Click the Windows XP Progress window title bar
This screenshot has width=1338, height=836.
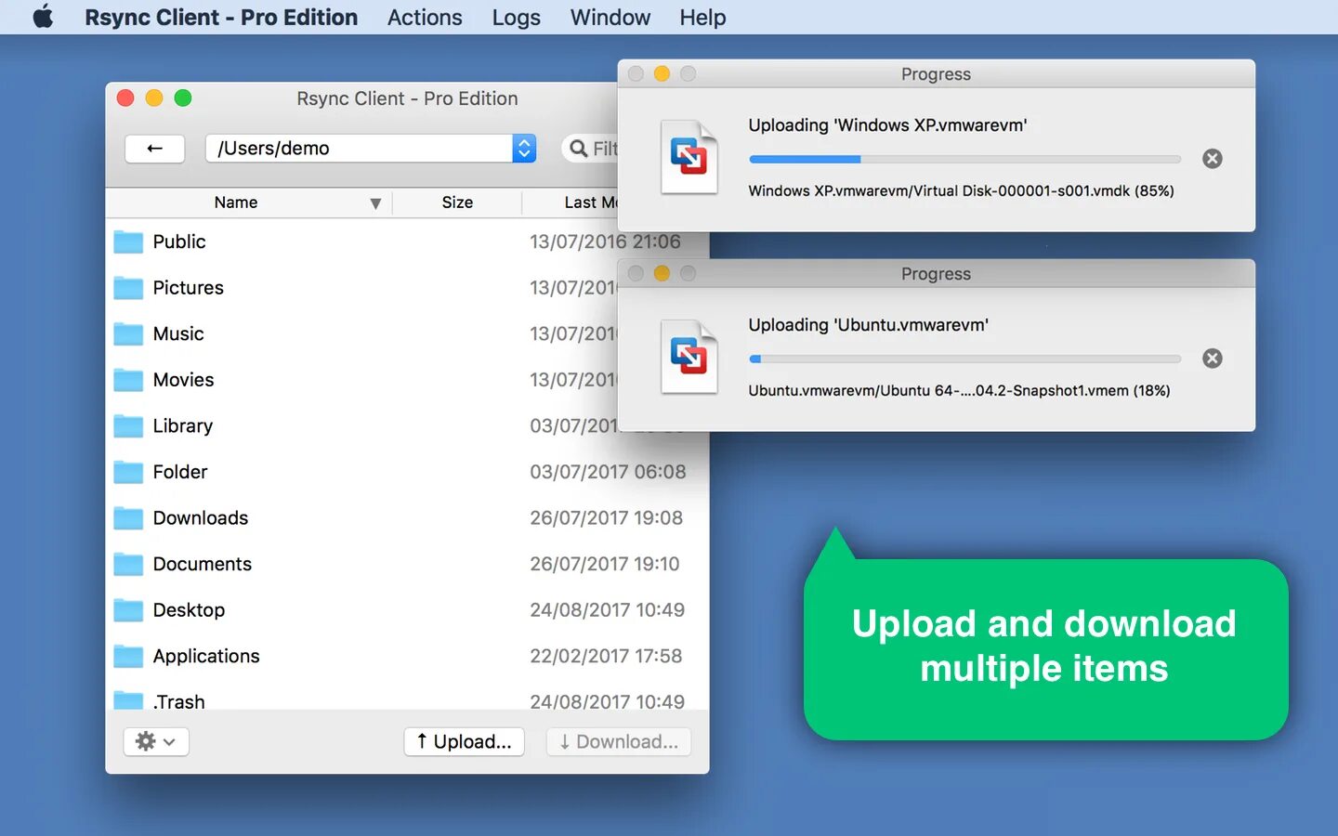(936, 74)
